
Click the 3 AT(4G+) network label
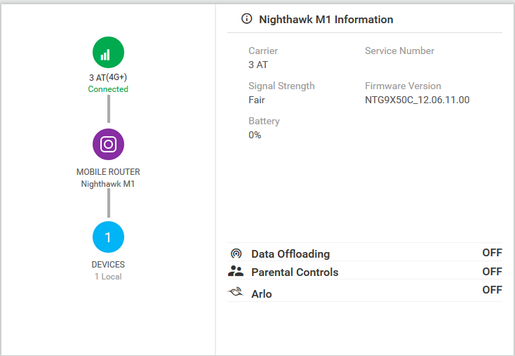tap(108, 77)
